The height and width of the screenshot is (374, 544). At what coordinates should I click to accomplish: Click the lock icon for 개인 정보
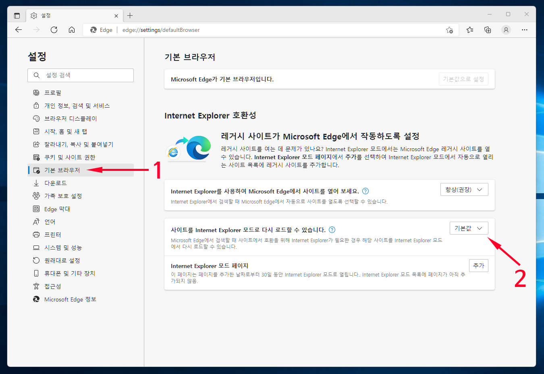[x=36, y=106]
